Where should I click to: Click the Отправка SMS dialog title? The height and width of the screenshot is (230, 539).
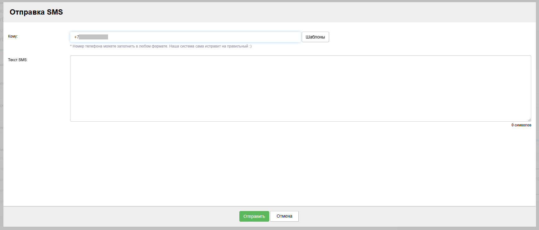36,12
